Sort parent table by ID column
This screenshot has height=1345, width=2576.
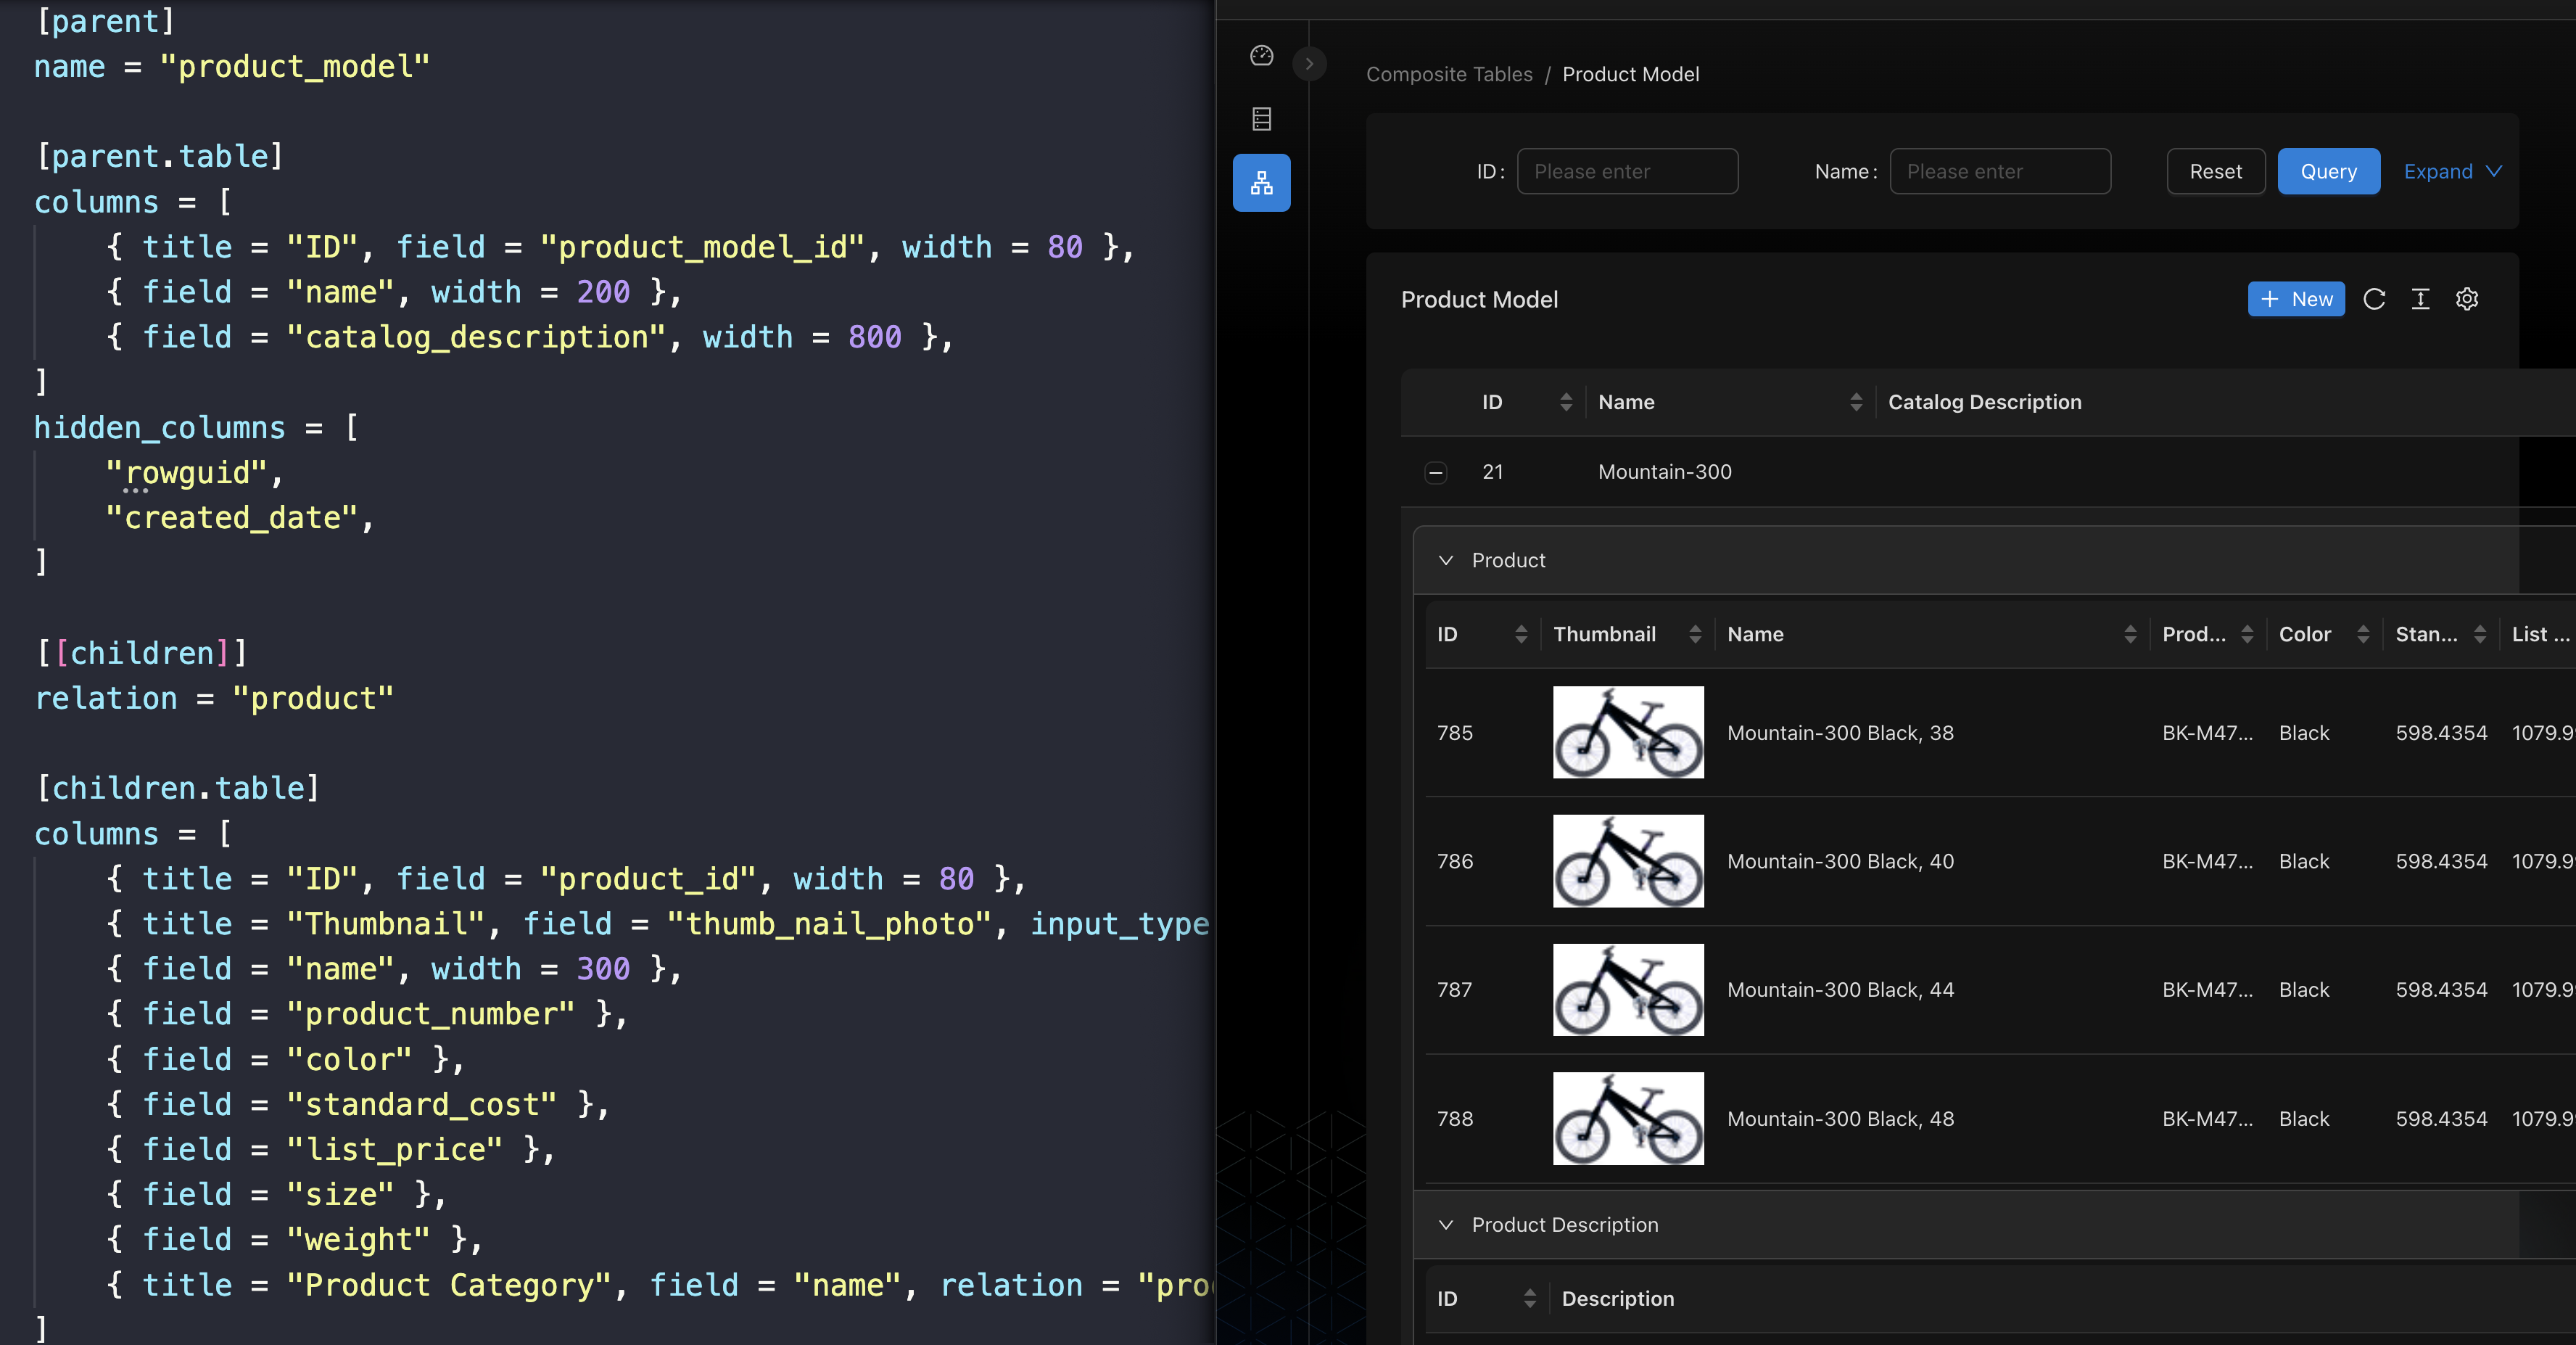pos(1565,402)
